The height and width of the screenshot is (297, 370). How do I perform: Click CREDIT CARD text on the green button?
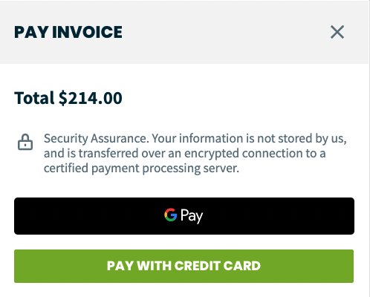point(218,266)
